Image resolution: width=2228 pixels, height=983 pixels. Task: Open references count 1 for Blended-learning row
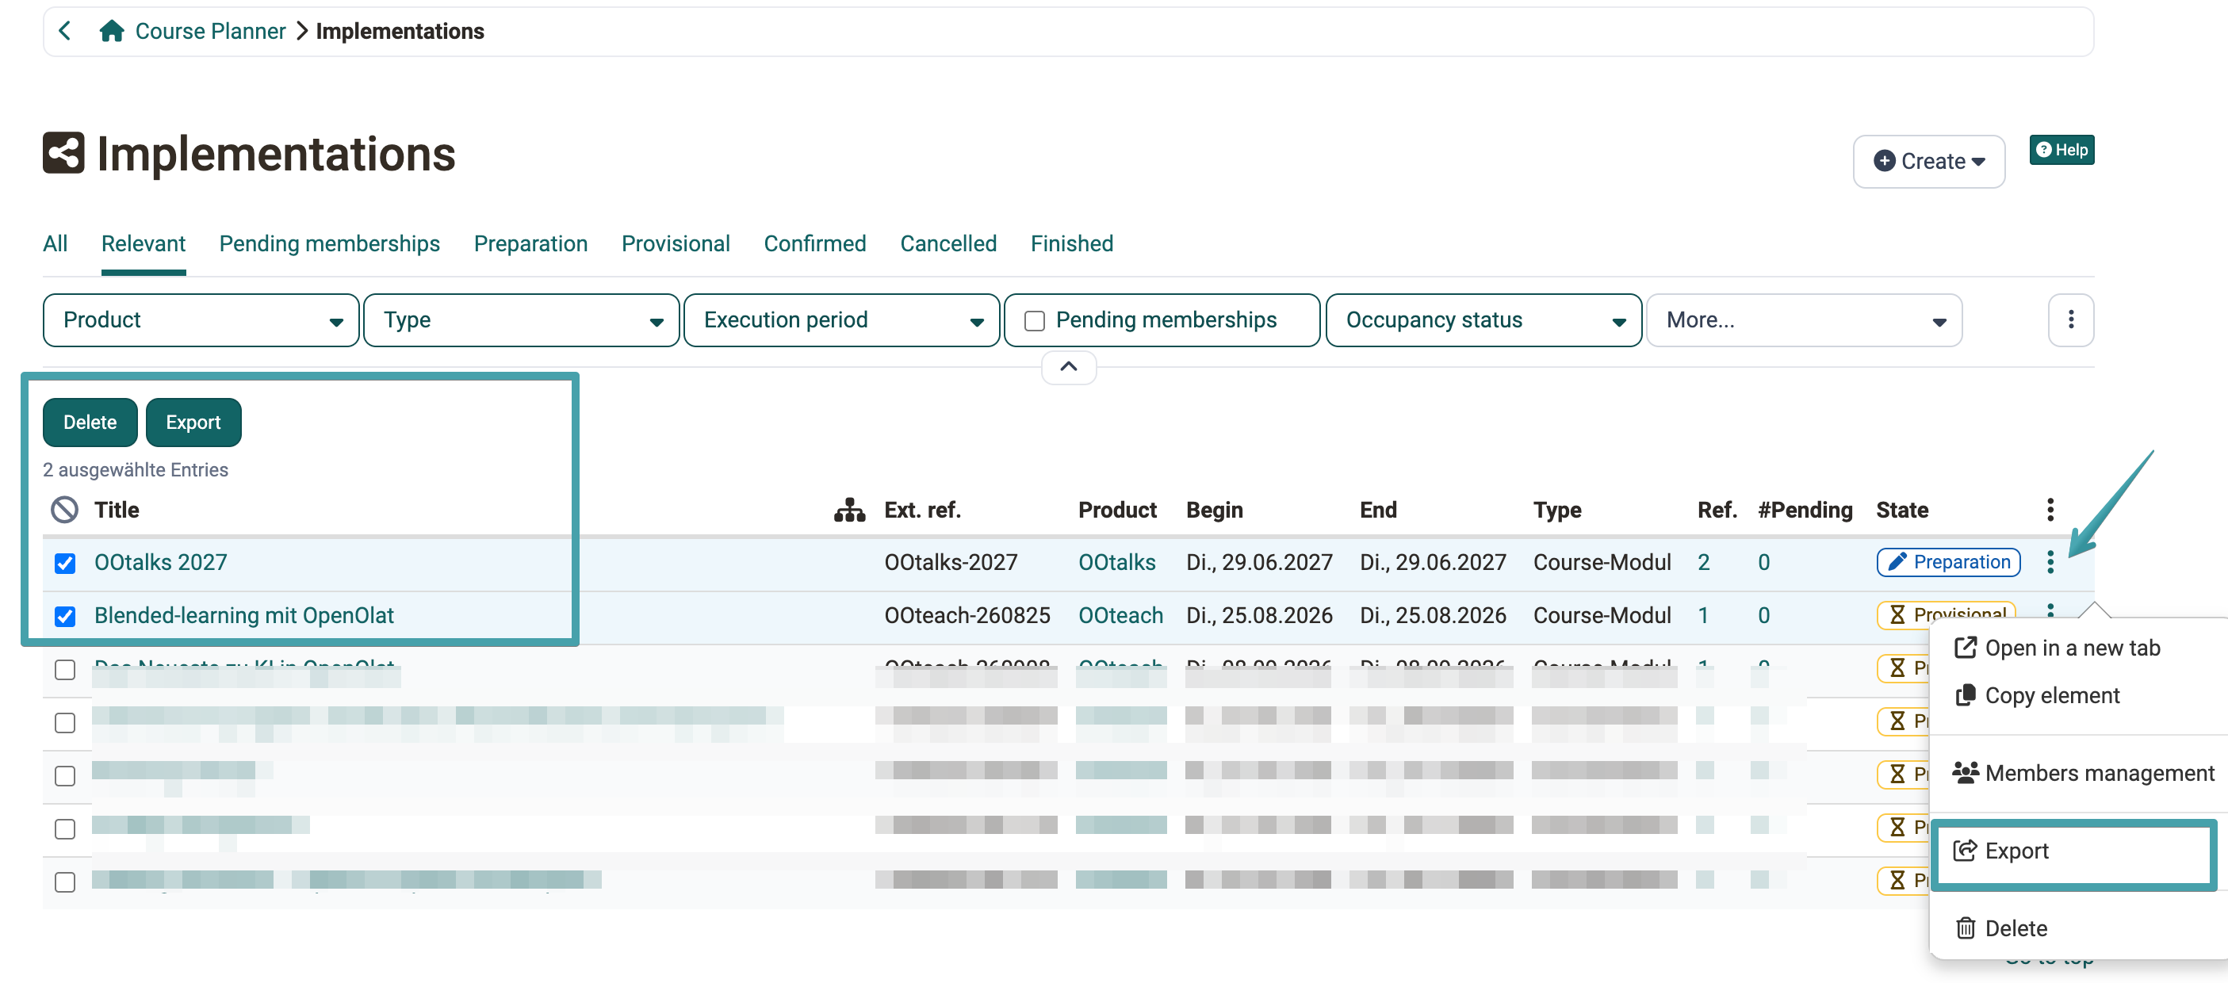1703,615
